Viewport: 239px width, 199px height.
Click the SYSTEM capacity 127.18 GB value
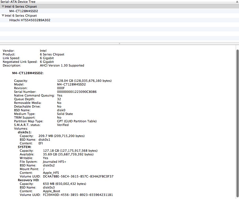pyautogui.click(x=70, y=151)
